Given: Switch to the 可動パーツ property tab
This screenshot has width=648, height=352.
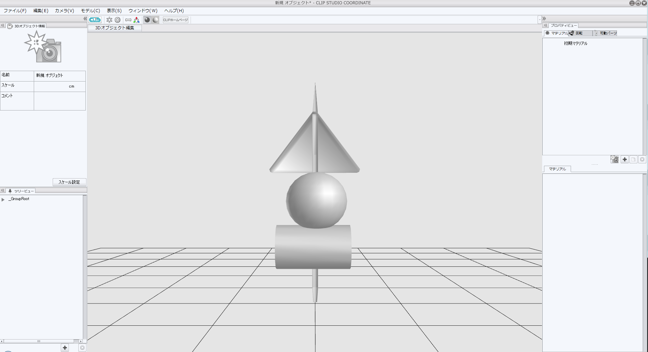Looking at the screenshot, I should click(x=605, y=33).
